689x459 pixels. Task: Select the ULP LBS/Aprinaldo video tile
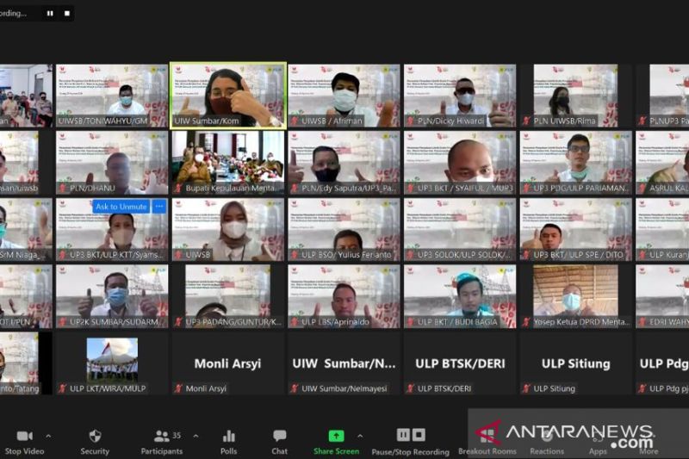coord(344,296)
